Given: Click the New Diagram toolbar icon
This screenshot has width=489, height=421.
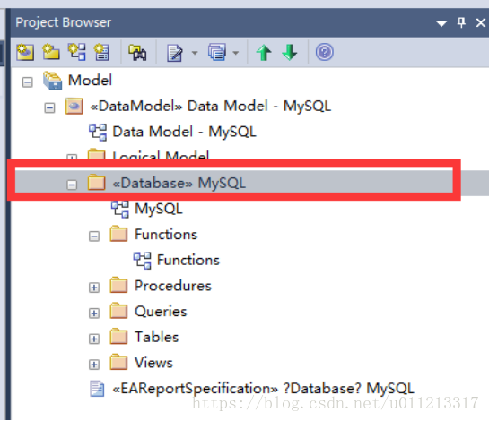Looking at the screenshot, I should click(77, 52).
